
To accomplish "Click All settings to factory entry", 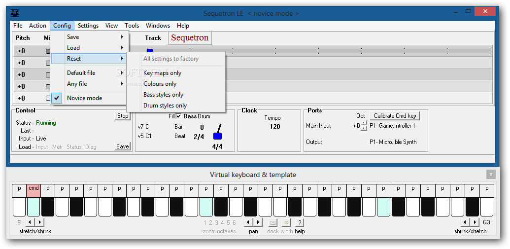I will (175, 59).
